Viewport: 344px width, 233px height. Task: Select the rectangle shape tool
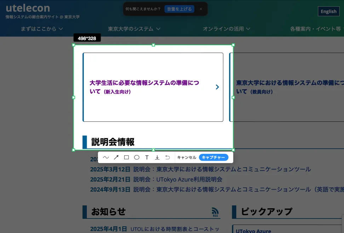click(x=126, y=157)
